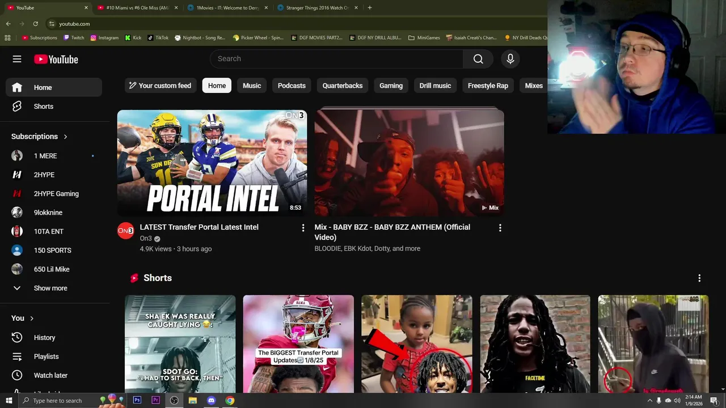The width and height of the screenshot is (726, 408).
Task: Expand subscriptions with Show more
Action: click(x=54, y=288)
